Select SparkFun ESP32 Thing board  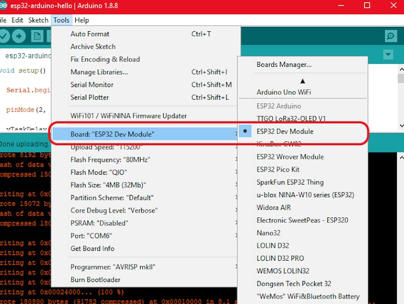click(x=303, y=182)
